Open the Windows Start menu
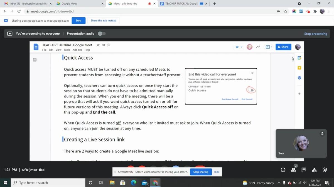The height and width of the screenshot is (187, 334). [5, 183]
